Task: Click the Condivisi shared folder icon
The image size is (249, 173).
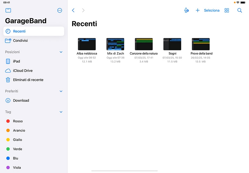Action: coord(8,41)
